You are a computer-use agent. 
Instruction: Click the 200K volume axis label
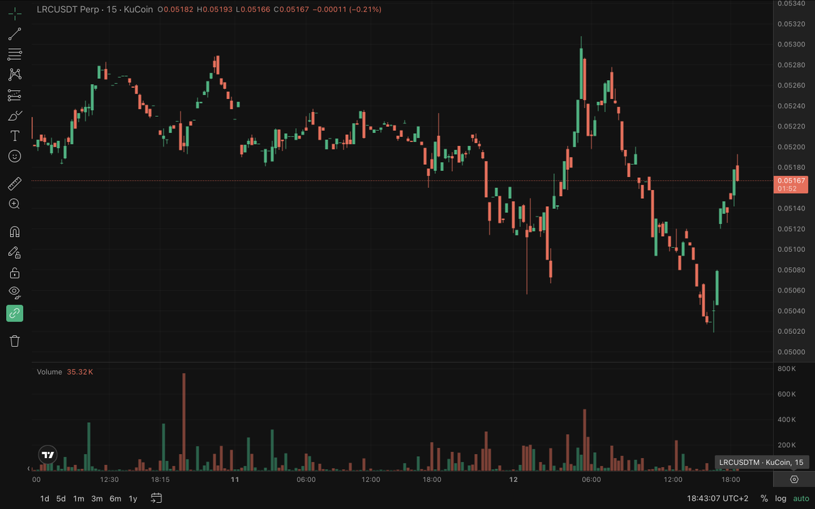[786, 445]
